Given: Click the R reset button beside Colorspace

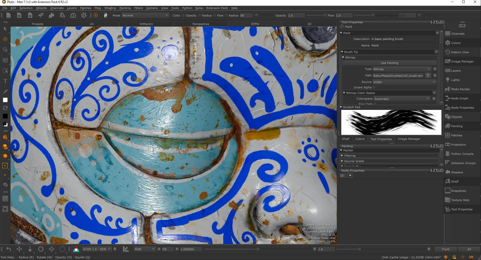Looking at the screenshot, I should (434, 99).
